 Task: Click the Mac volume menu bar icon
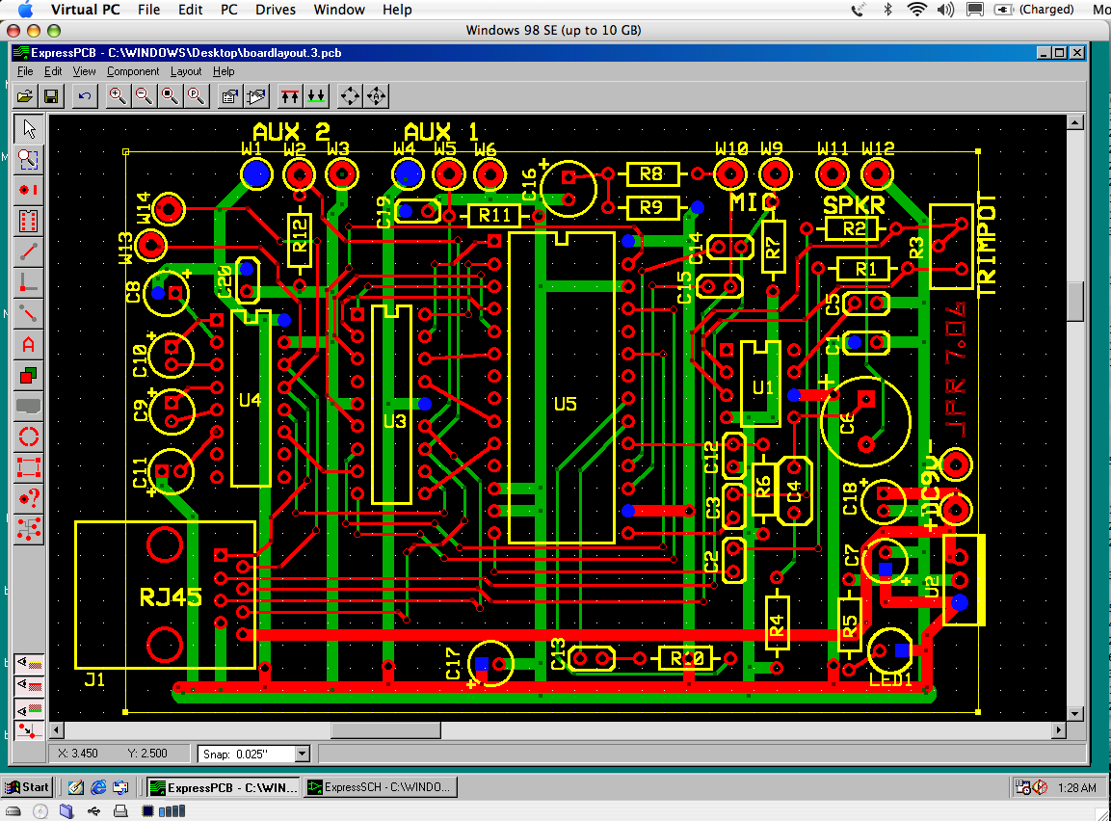pyautogui.click(x=946, y=10)
